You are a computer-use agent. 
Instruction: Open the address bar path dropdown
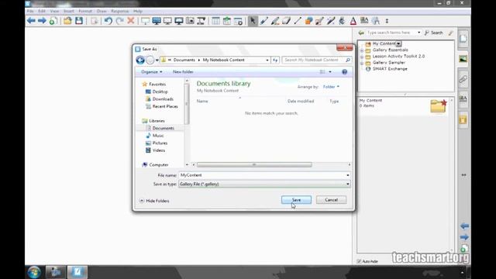click(267, 60)
